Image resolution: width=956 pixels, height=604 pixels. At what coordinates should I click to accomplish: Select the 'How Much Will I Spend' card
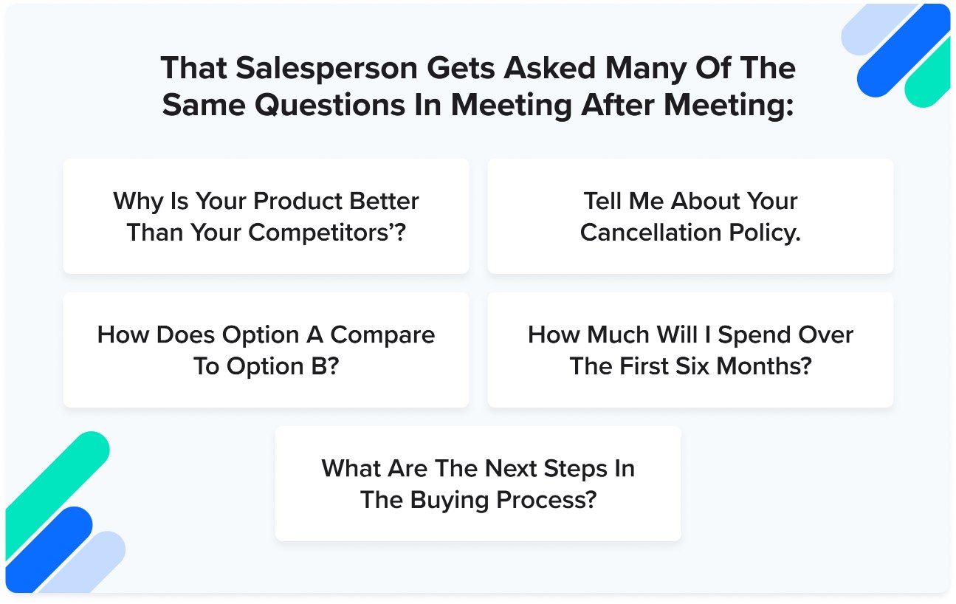click(x=690, y=350)
